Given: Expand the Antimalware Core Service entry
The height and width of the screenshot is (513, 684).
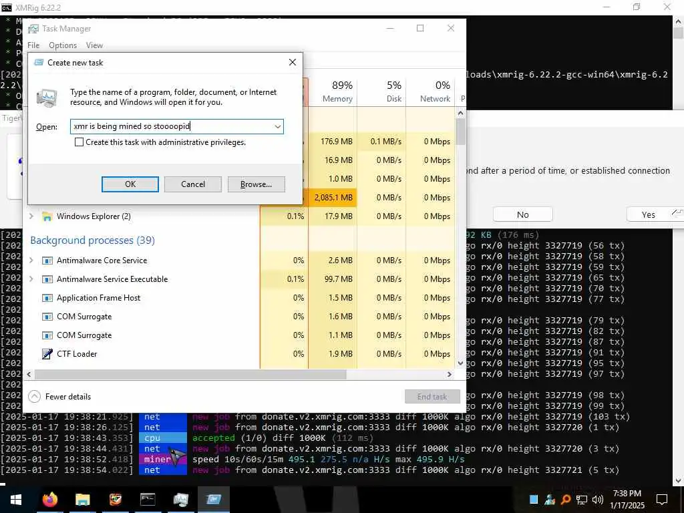Looking at the screenshot, I should click(31, 260).
